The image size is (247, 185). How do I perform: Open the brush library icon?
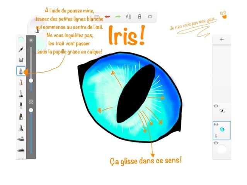21,60
